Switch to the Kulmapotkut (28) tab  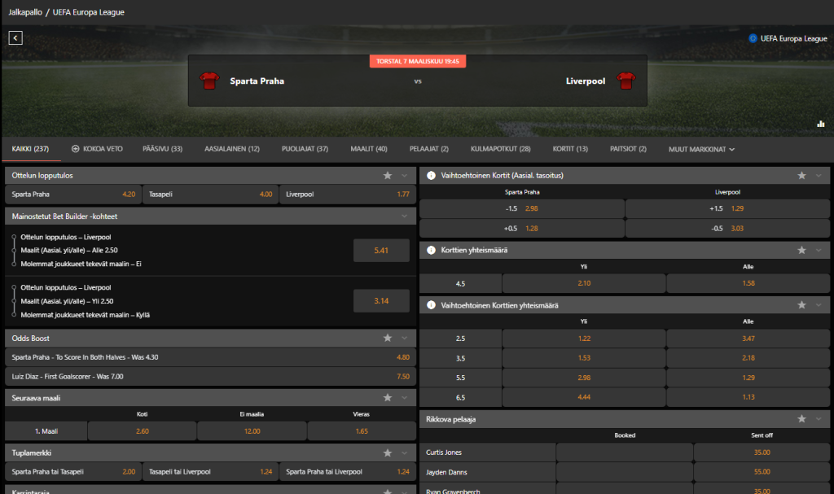point(501,149)
